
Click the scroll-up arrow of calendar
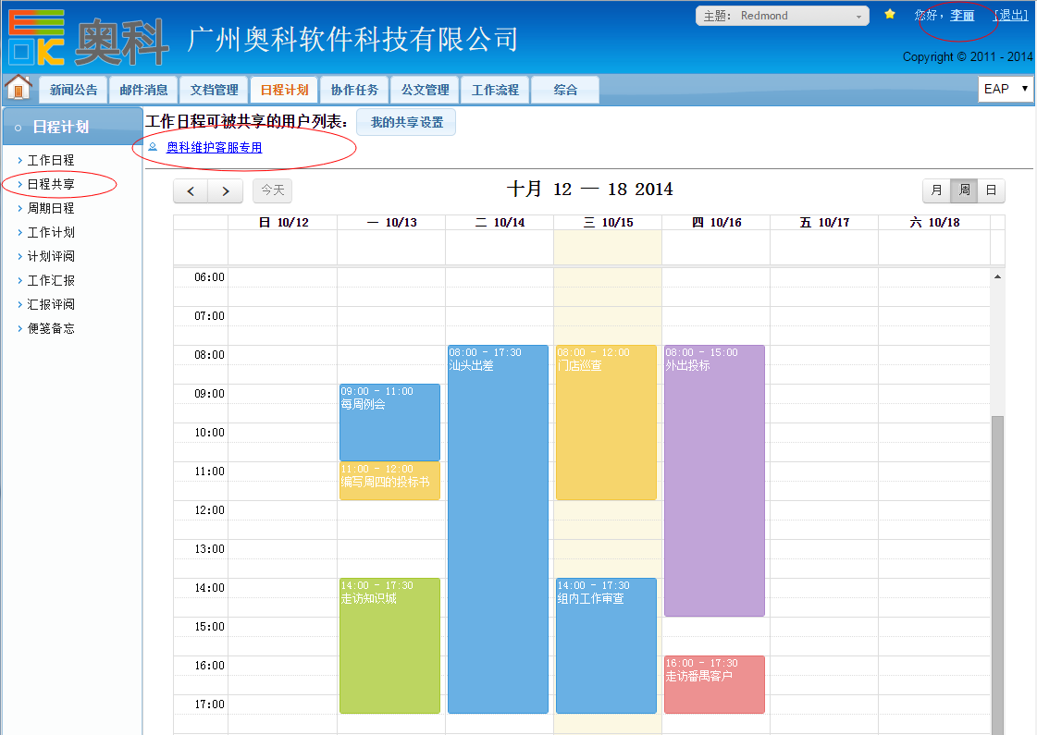pyautogui.click(x=997, y=276)
